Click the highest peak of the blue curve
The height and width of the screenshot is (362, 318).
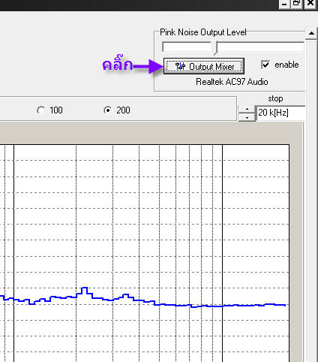click(x=85, y=288)
